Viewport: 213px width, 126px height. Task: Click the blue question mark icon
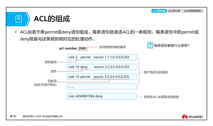click(x=150, y=46)
